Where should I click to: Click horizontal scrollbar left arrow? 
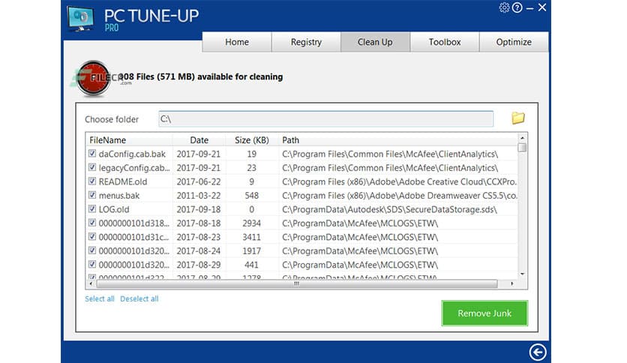tap(91, 283)
